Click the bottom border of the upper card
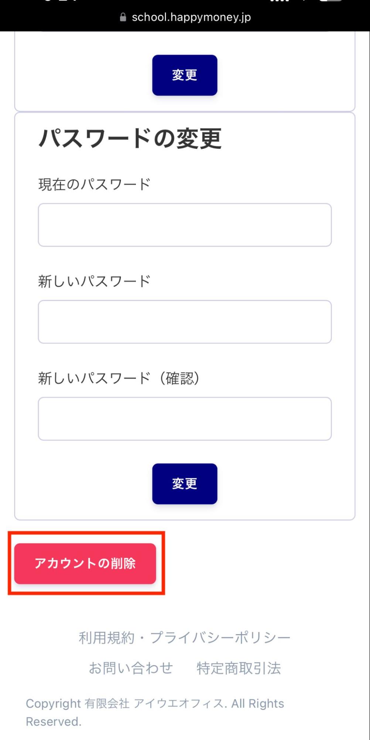This screenshot has width=370, height=740. tap(185, 111)
